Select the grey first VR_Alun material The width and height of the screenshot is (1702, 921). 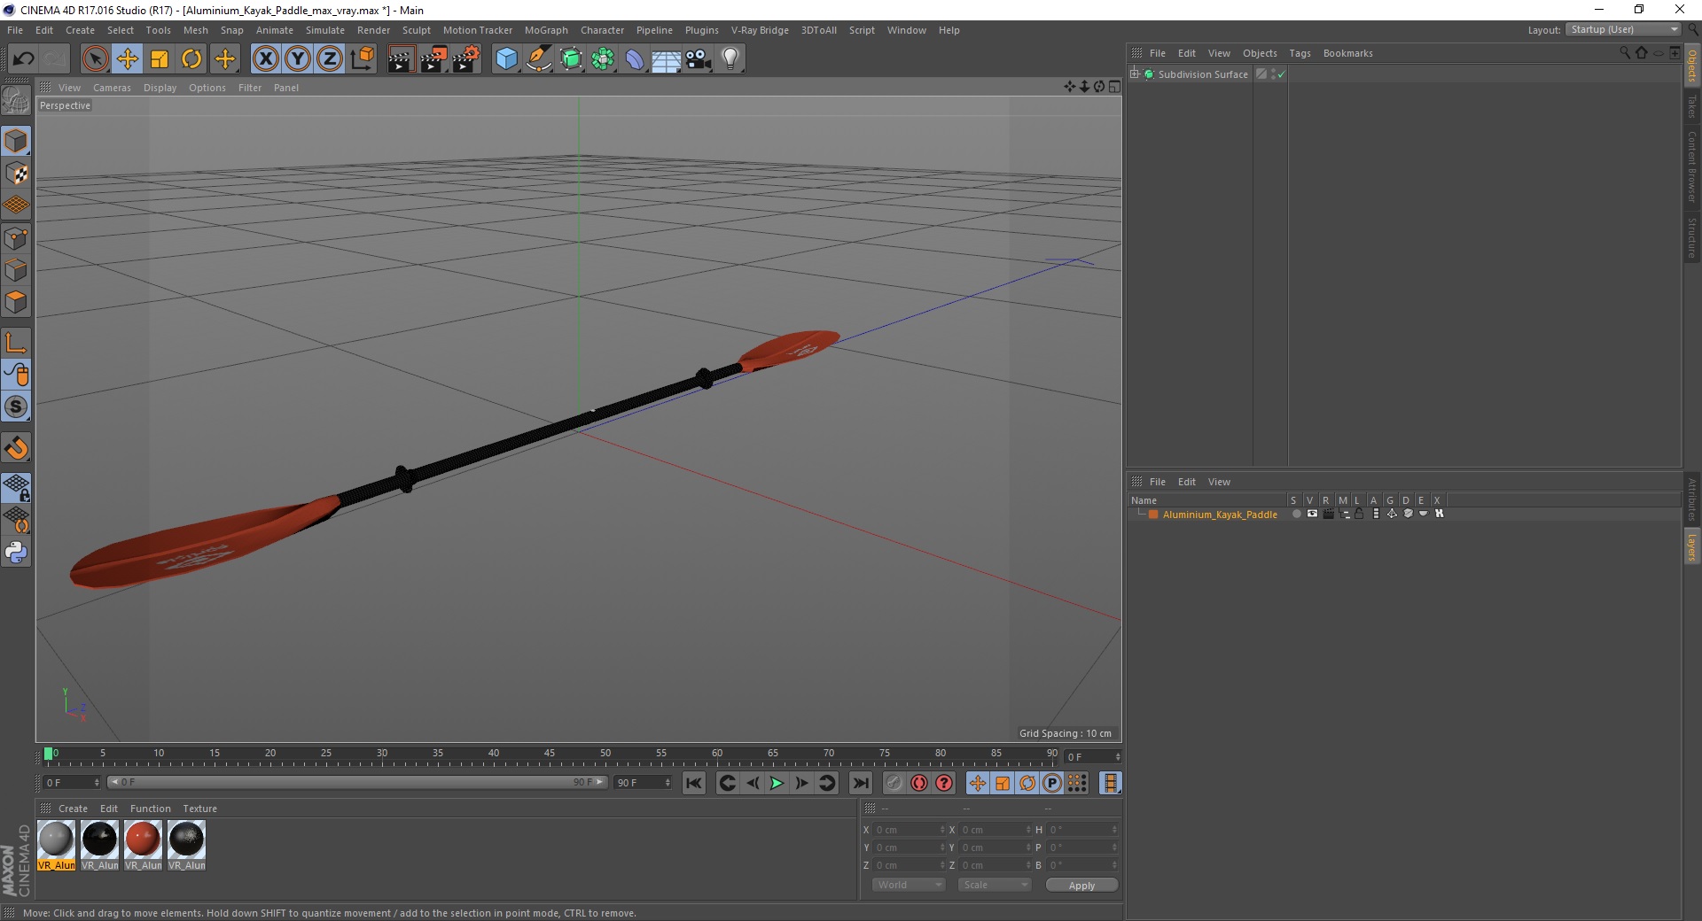pos(56,846)
